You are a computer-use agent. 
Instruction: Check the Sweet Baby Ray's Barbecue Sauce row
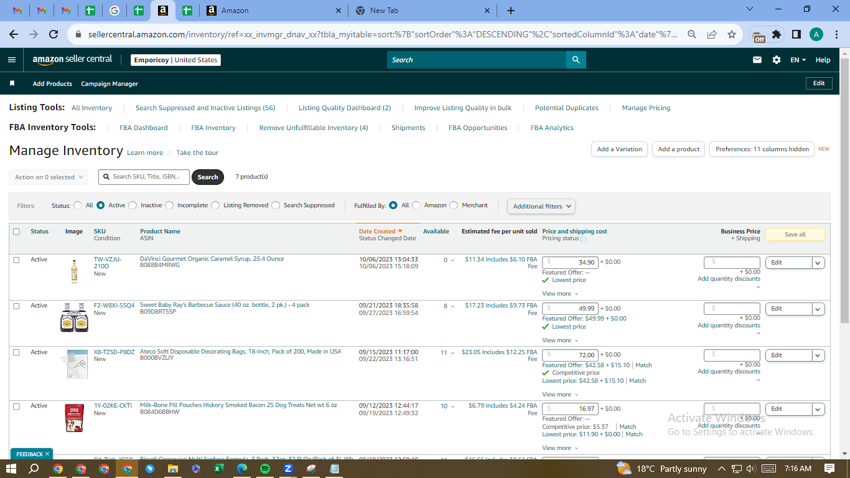[17, 306]
